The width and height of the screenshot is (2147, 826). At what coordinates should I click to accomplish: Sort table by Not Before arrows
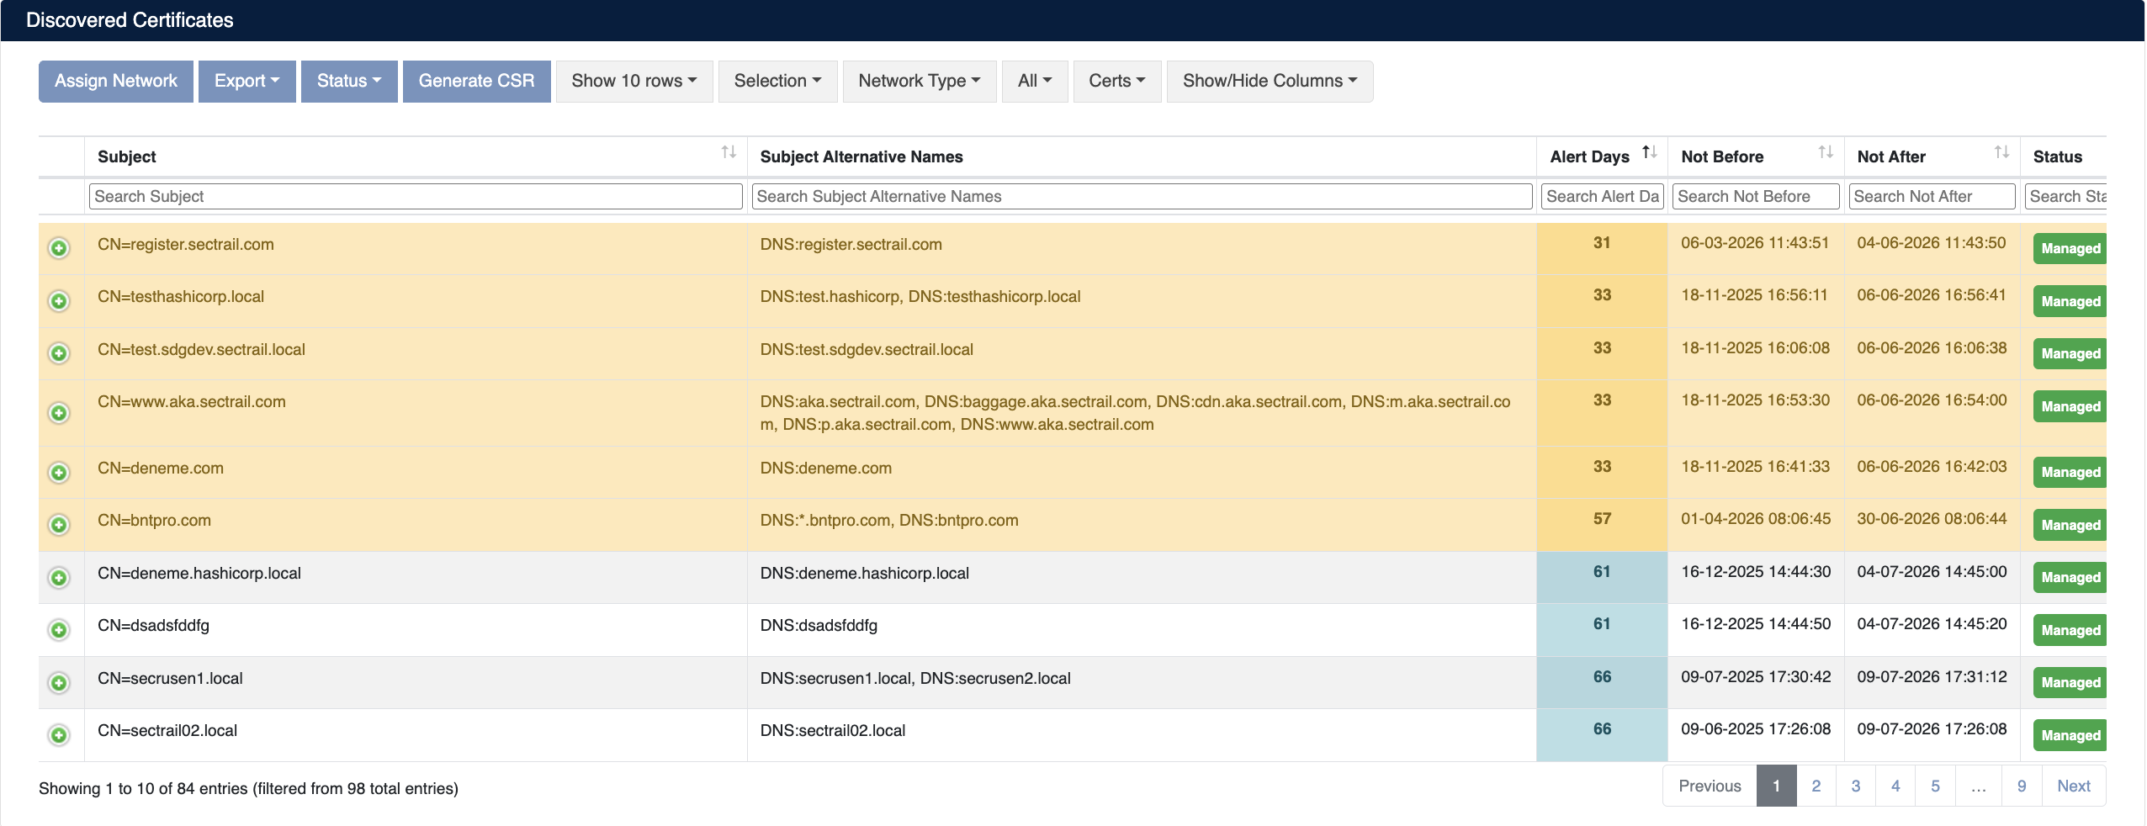click(1826, 152)
